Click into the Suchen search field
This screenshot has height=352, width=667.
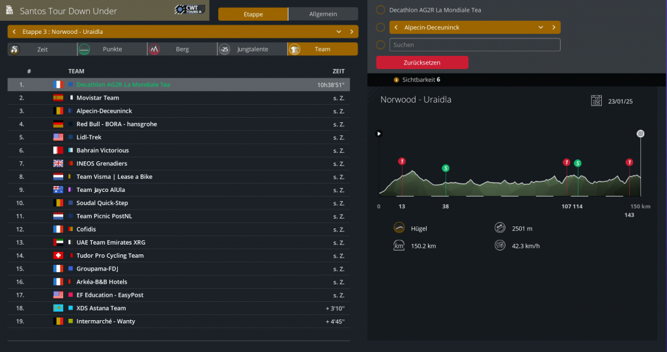pyautogui.click(x=475, y=45)
